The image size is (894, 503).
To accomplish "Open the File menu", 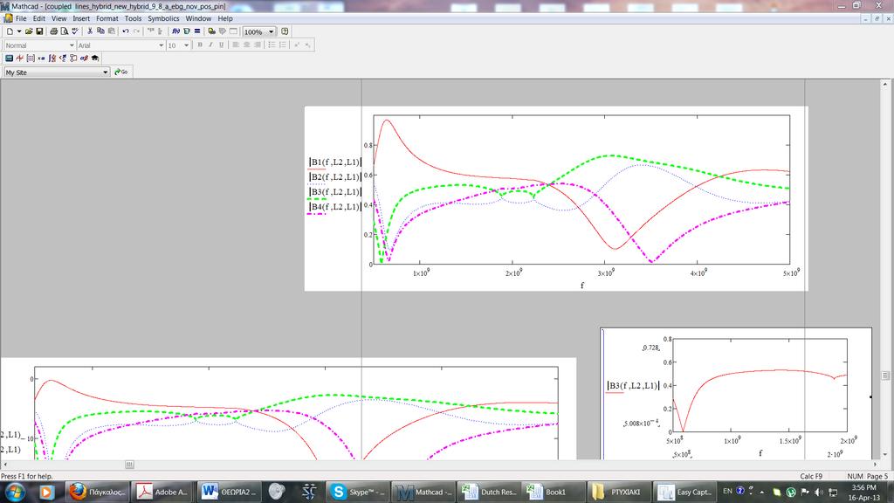I will [21, 18].
